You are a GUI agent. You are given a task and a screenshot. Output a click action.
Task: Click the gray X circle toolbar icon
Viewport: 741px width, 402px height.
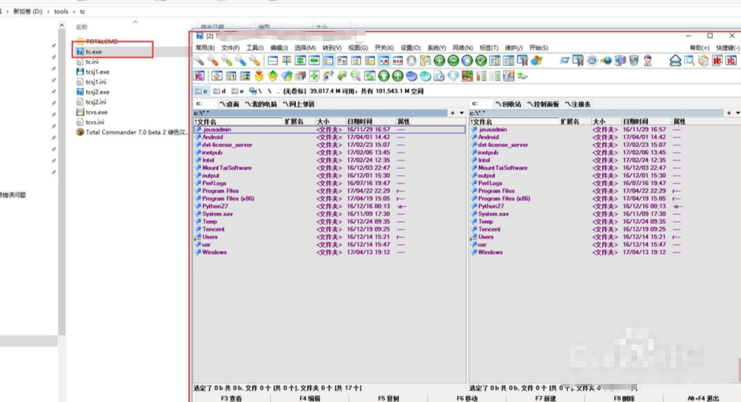pos(412,60)
